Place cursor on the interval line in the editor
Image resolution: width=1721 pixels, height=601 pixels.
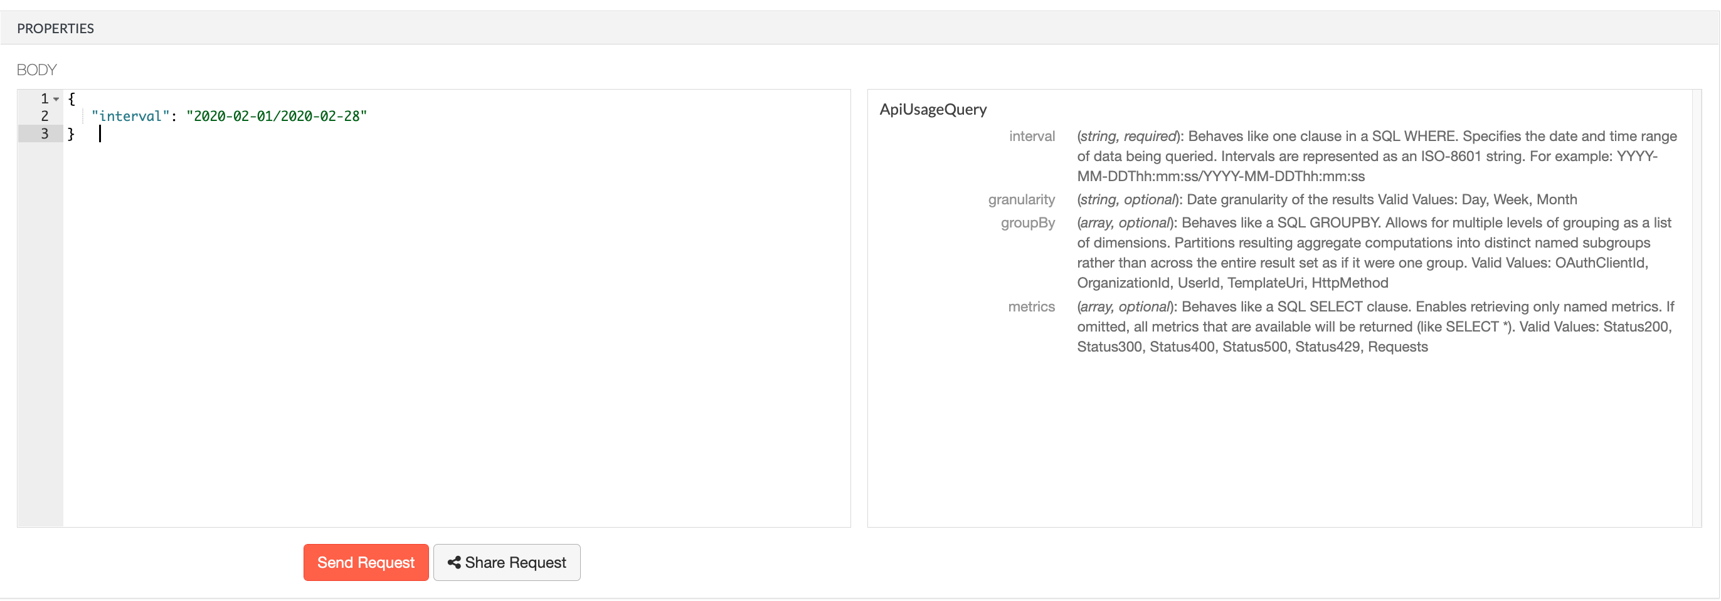pos(231,115)
